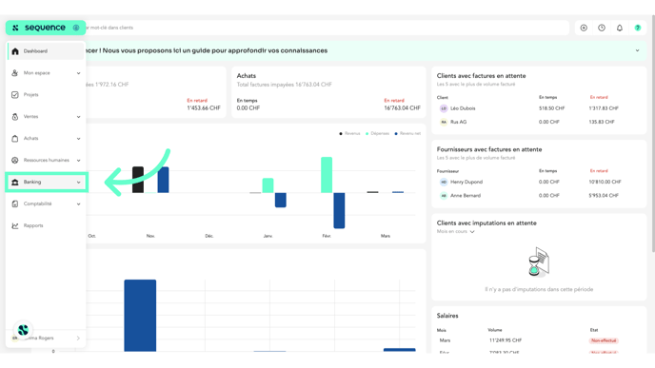Click the plus add icon in top bar

click(584, 28)
